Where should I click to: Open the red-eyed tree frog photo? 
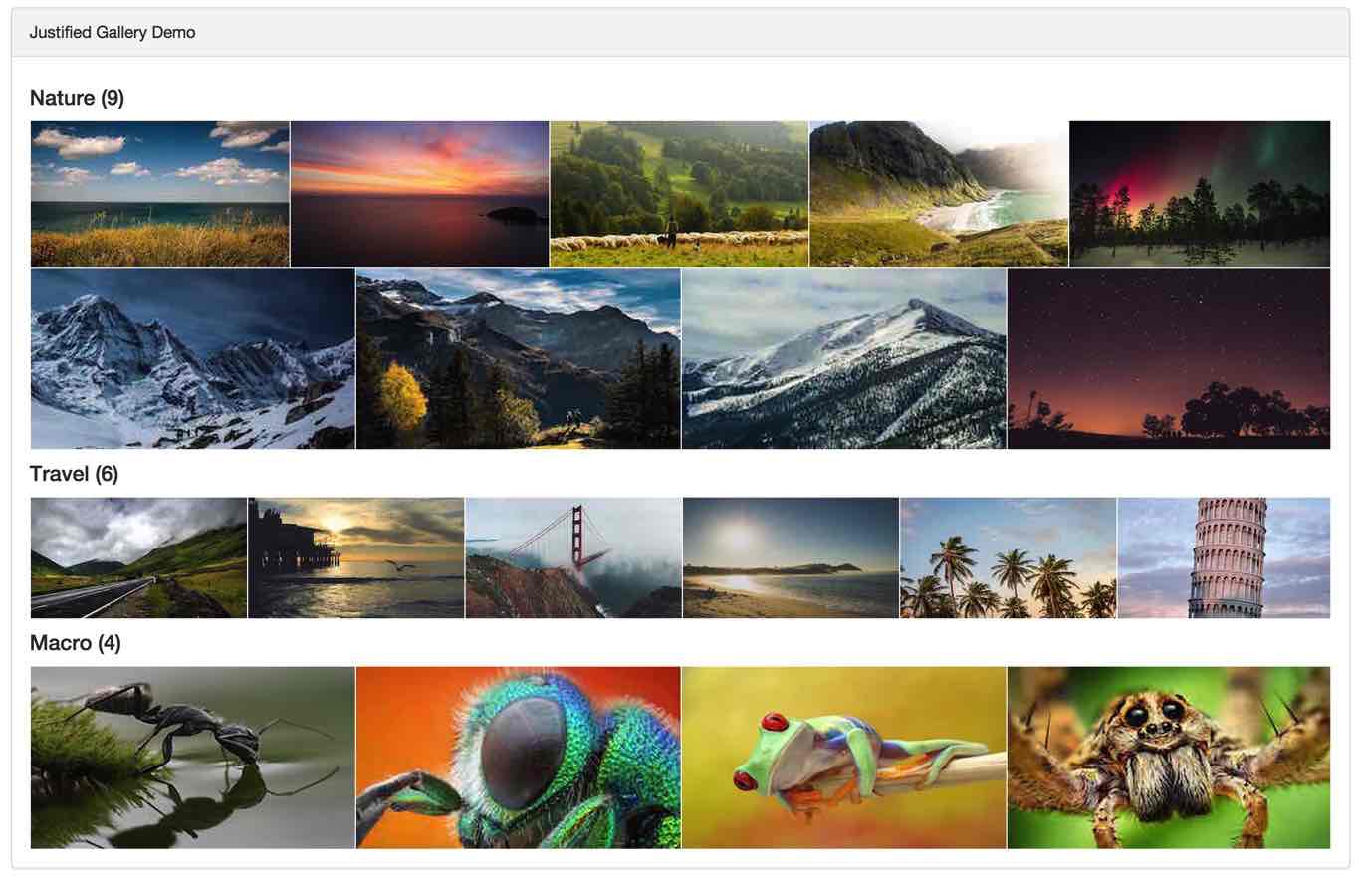coord(844,758)
